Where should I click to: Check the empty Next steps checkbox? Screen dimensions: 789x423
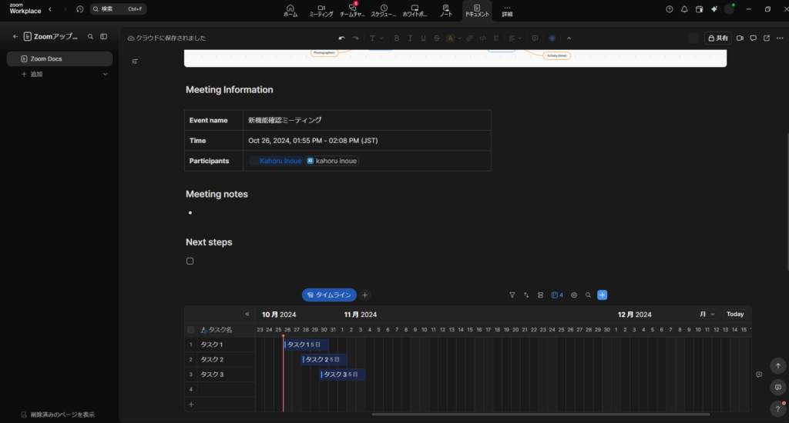[x=190, y=261]
